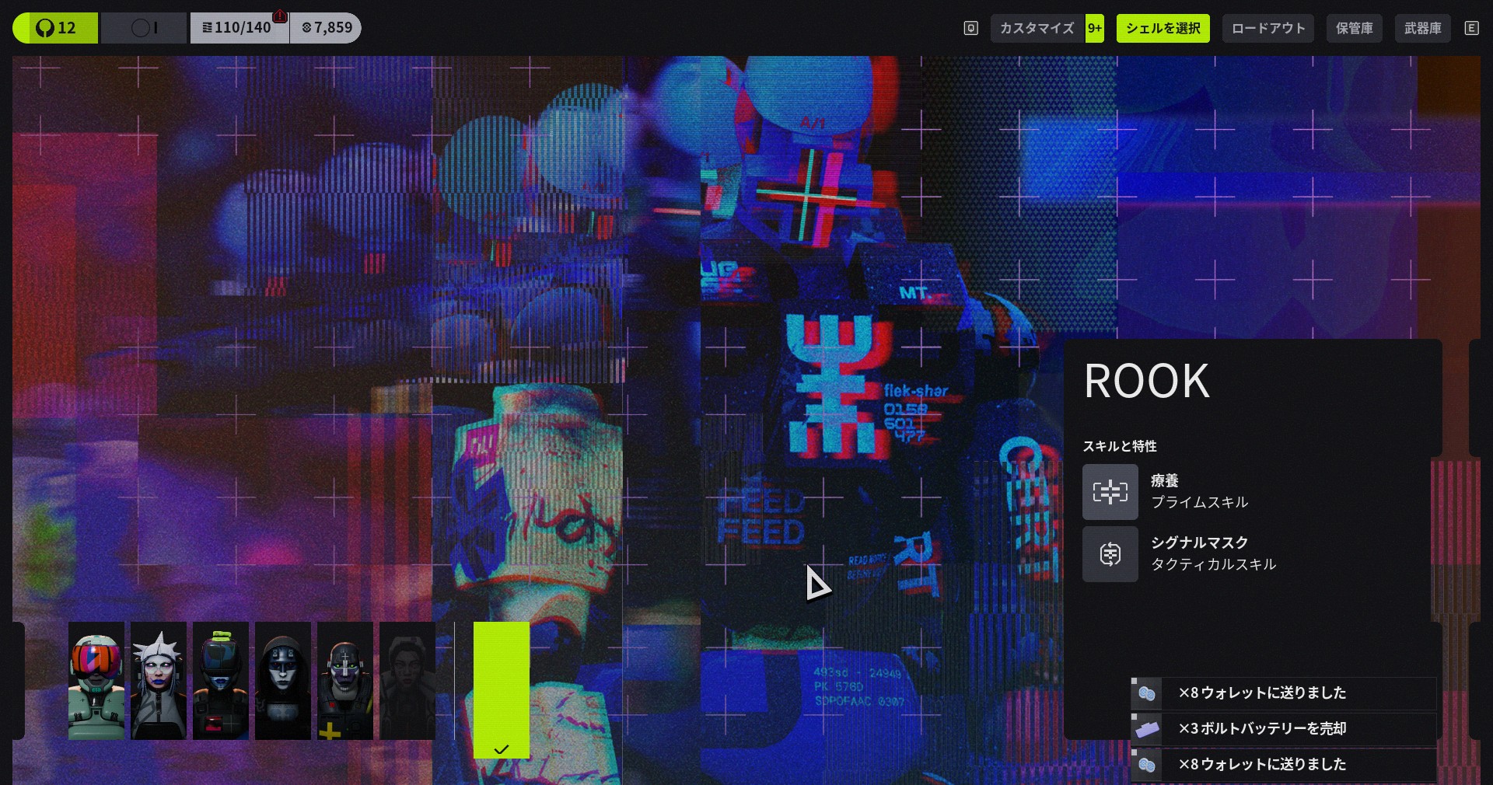Open the 武器庫 tab
1493x785 pixels.
pos(1422,28)
